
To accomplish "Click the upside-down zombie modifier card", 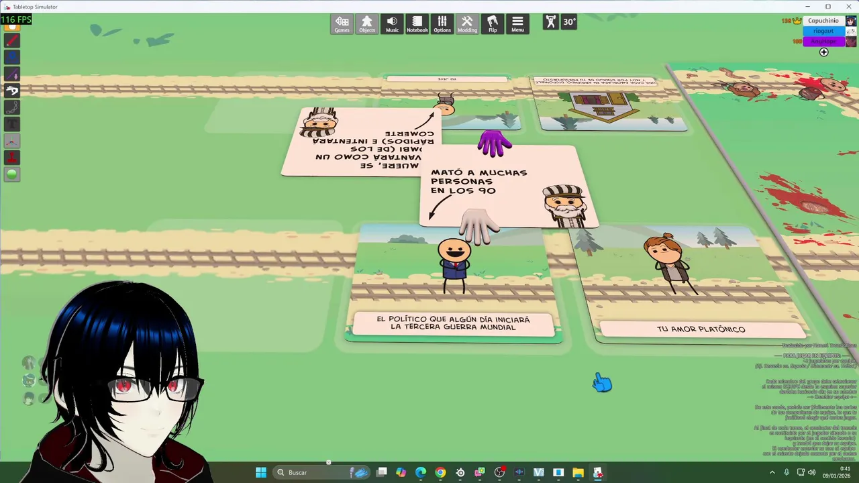I will point(361,142).
